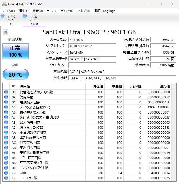Switch to the C: drive tab
This screenshot has height=184, width=179.
[11, 20]
